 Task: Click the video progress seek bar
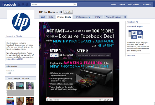coord(80,97)
